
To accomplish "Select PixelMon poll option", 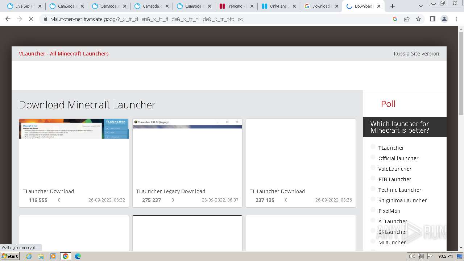I will pos(373,210).
